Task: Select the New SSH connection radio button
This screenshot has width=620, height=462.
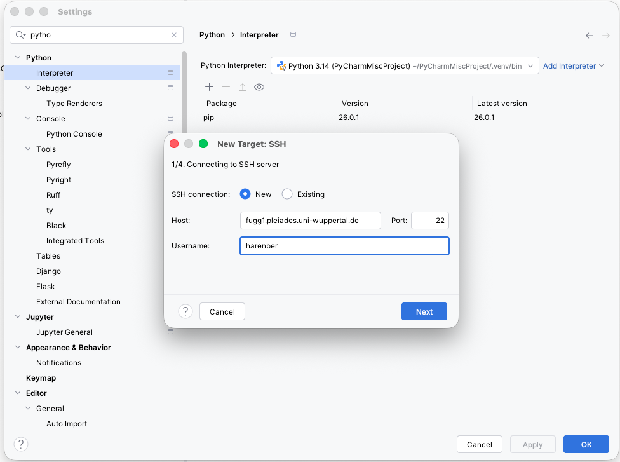Action: tap(243, 194)
